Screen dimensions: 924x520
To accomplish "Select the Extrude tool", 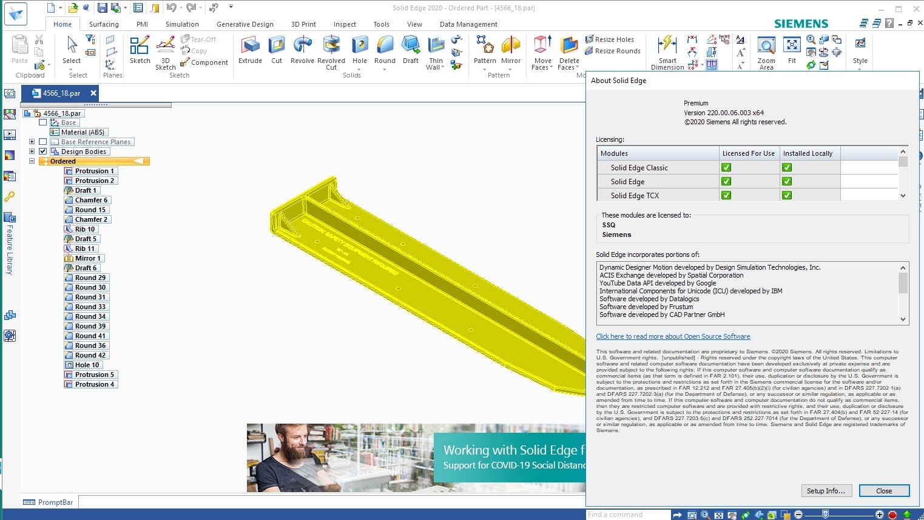I will (250, 50).
